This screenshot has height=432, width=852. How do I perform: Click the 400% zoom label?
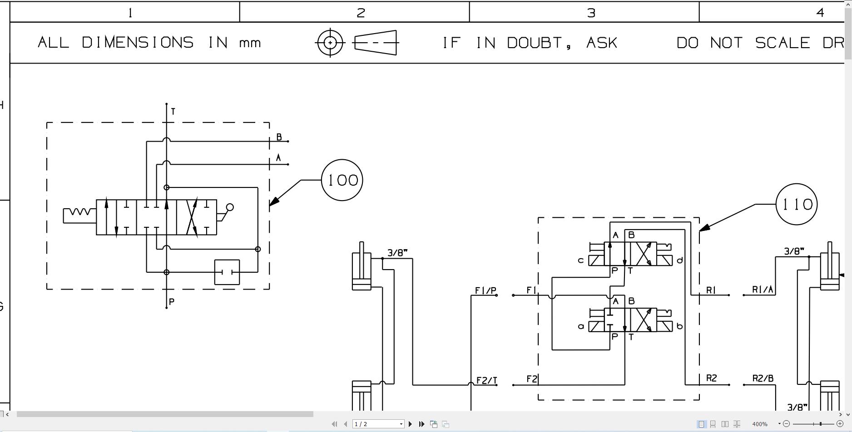760,424
